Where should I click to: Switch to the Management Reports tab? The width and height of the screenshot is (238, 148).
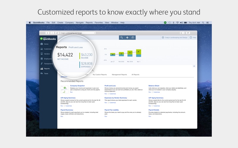[119, 75]
